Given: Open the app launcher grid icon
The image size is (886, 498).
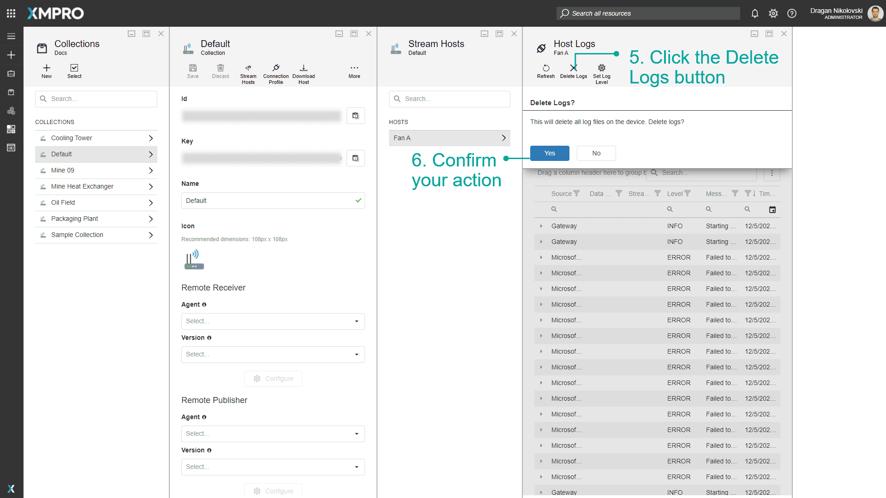Looking at the screenshot, I should point(11,13).
